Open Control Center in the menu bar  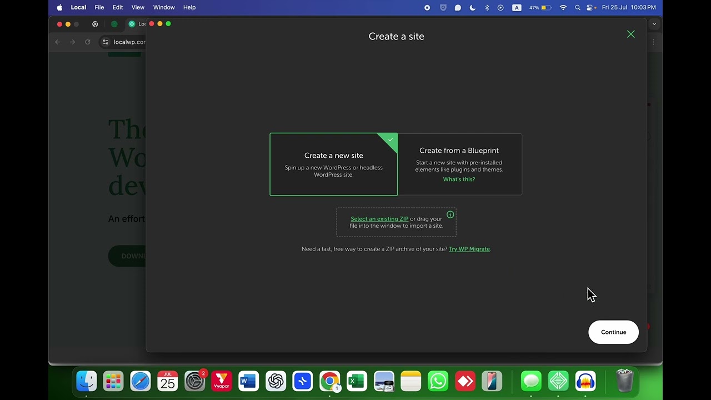(590, 8)
